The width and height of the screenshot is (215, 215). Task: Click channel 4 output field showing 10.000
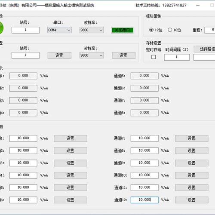[23, 175]
